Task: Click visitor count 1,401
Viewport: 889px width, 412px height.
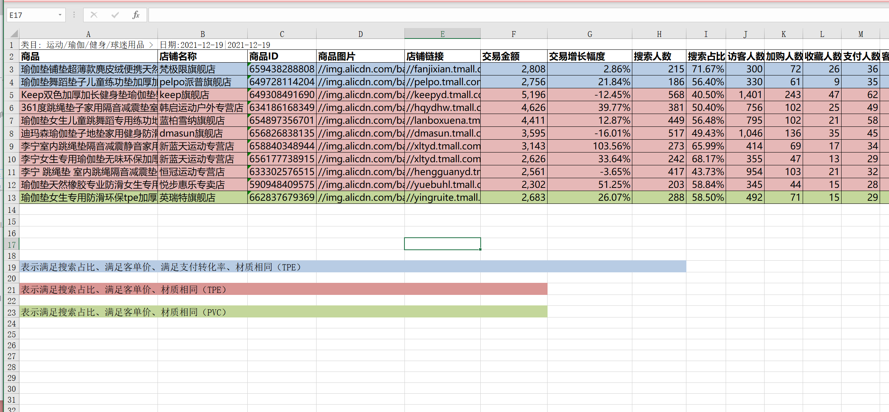Action: pyautogui.click(x=745, y=95)
